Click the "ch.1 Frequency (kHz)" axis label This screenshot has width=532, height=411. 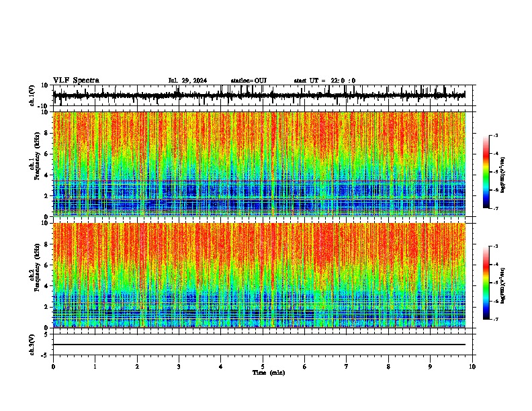[34, 156]
